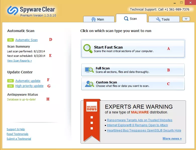Open Internet Explorer 8 attack news link
Screen dimensions: 196x150
[137, 125]
